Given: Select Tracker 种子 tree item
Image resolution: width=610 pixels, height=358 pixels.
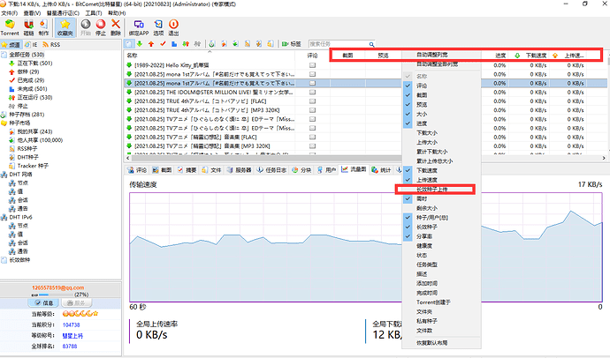Looking at the screenshot, I should click(33, 166).
